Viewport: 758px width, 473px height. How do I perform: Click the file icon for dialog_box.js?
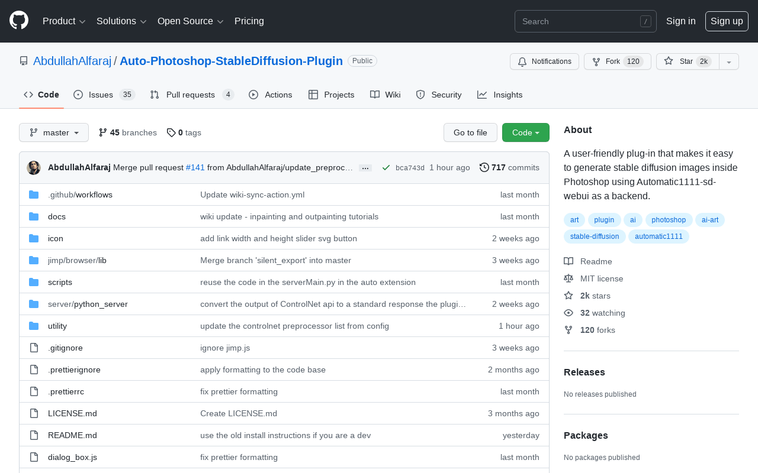34,457
